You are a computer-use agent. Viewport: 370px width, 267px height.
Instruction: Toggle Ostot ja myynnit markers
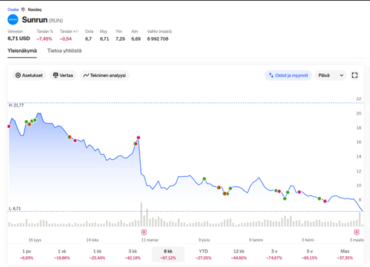[x=288, y=75]
